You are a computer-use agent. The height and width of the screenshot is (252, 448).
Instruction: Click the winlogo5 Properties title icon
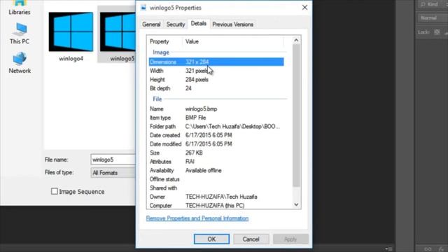click(x=143, y=8)
